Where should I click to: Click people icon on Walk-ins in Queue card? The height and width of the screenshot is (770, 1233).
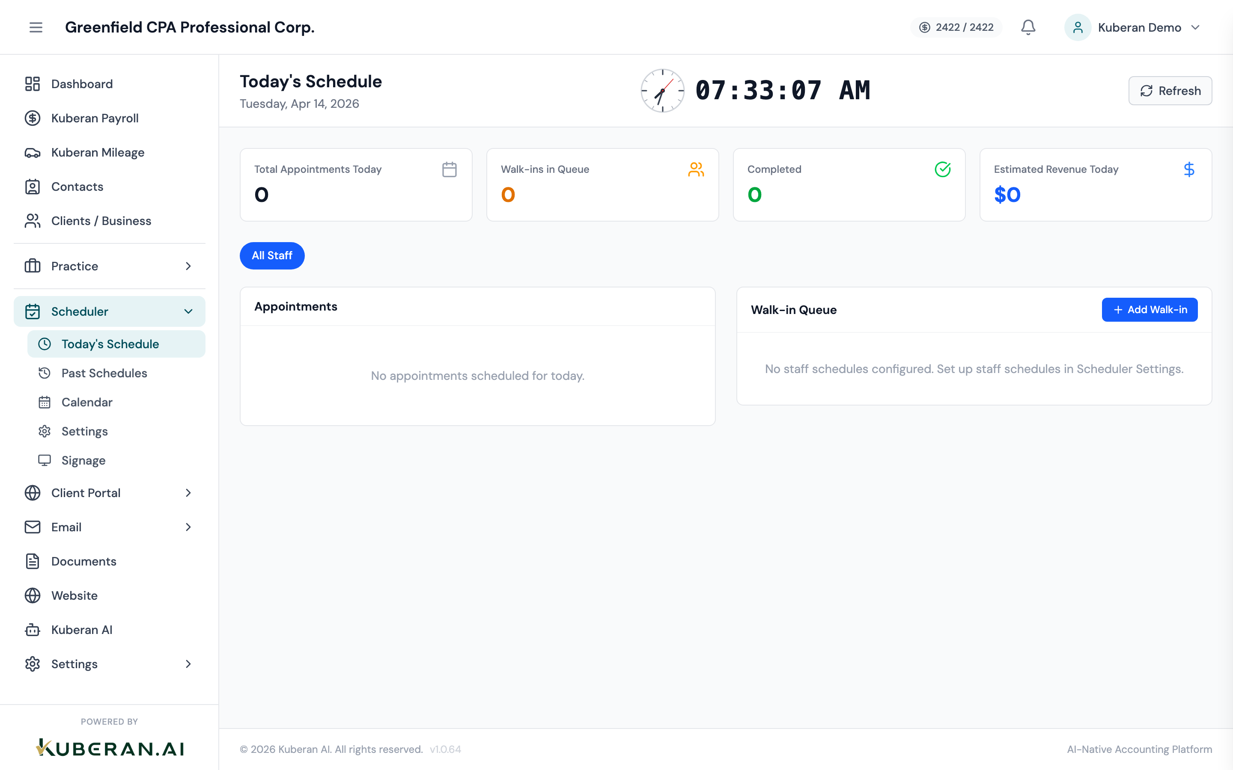[696, 169]
